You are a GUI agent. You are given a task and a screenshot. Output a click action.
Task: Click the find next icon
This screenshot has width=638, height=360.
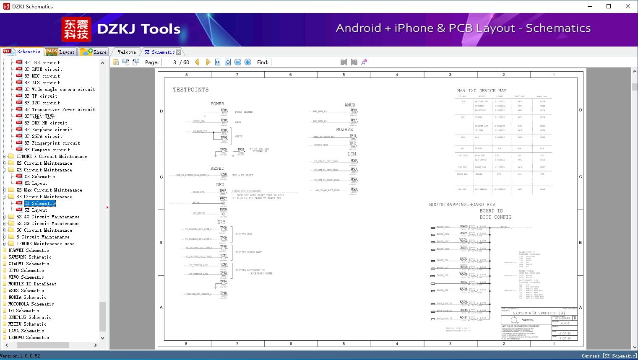[354, 62]
